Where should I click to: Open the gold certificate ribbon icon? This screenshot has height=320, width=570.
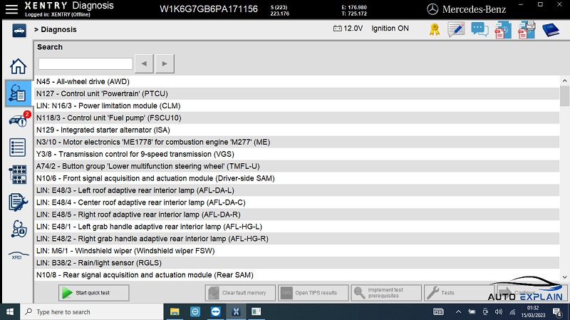pyautogui.click(x=434, y=29)
